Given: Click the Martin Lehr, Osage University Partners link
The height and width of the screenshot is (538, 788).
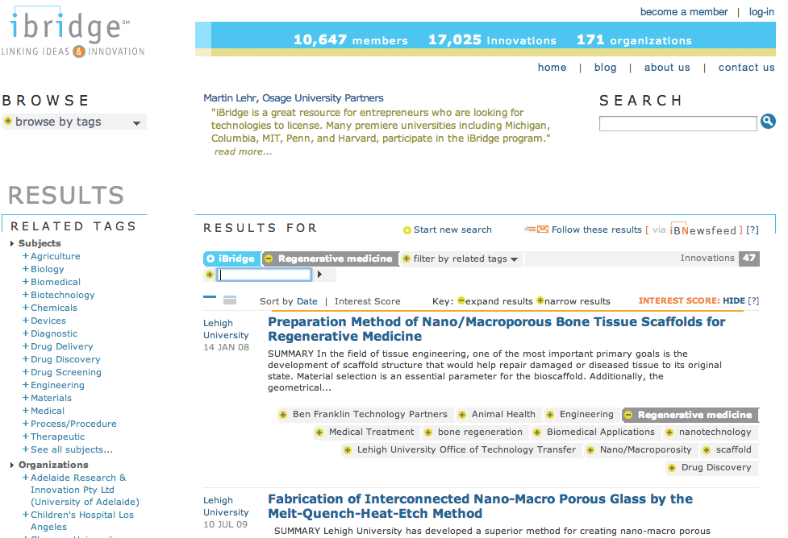Looking at the screenshot, I should pyautogui.click(x=294, y=98).
